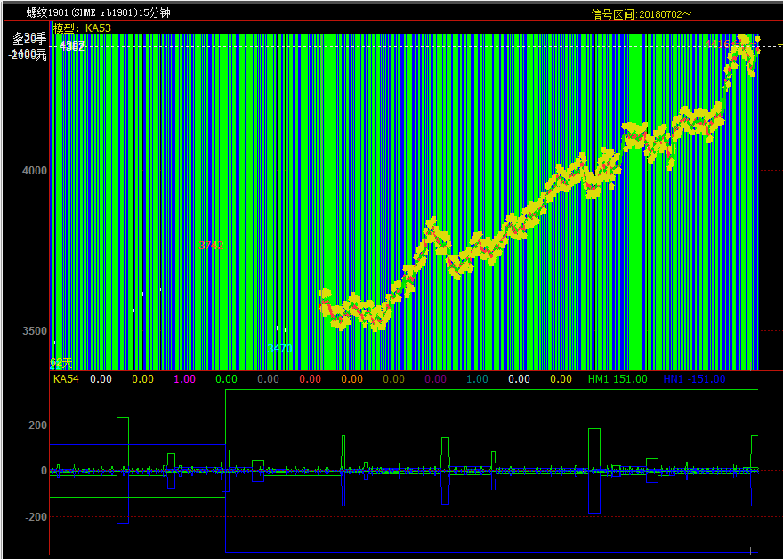Select the 模型: KA53 model label

point(83,28)
